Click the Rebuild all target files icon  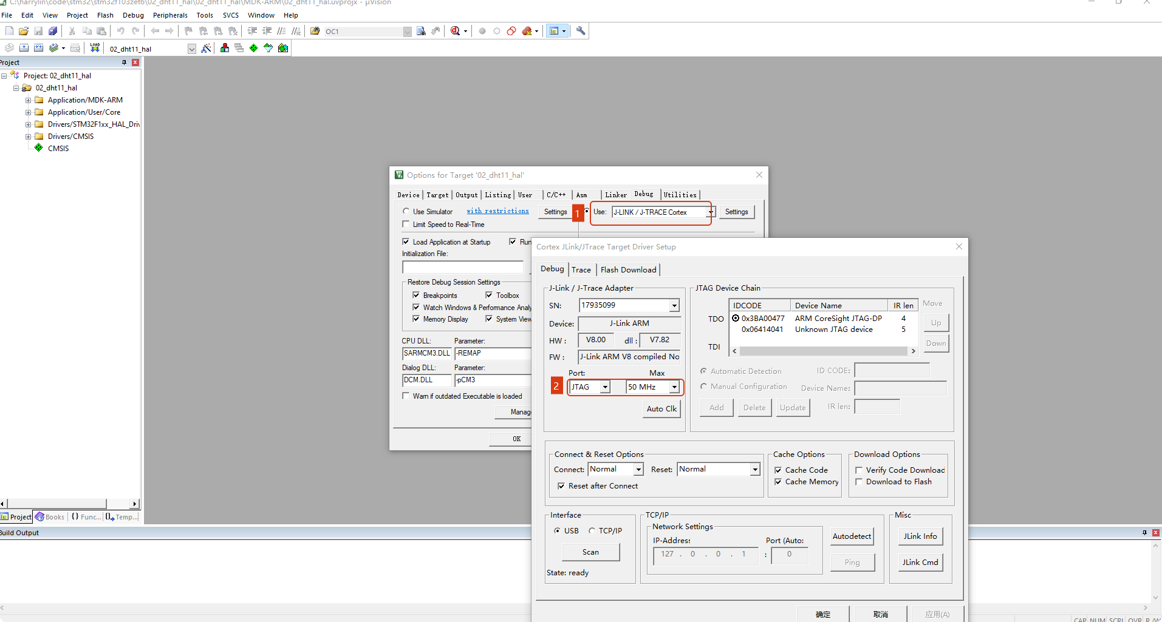38,48
